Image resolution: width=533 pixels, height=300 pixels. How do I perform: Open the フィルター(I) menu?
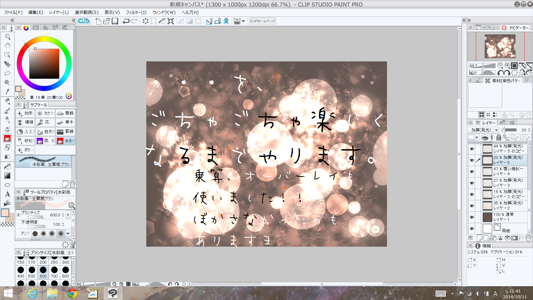pos(136,12)
